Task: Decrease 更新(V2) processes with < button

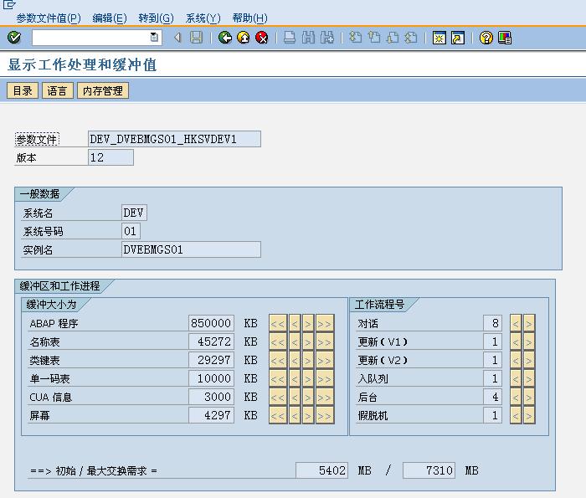Action: (516, 360)
